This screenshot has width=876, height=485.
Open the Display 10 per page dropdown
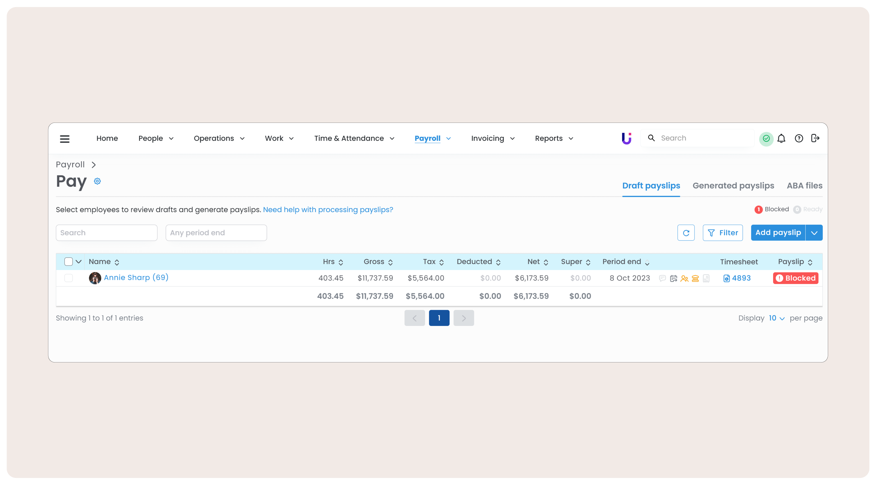[776, 318]
